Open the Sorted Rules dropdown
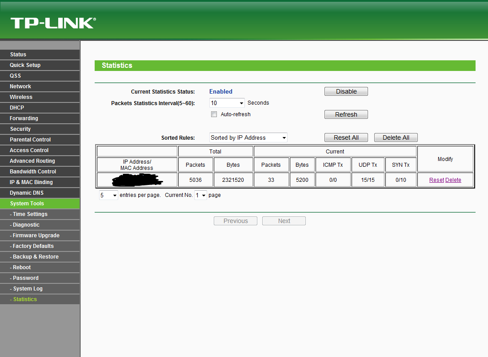488x357 pixels. pyautogui.click(x=248, y=137)
